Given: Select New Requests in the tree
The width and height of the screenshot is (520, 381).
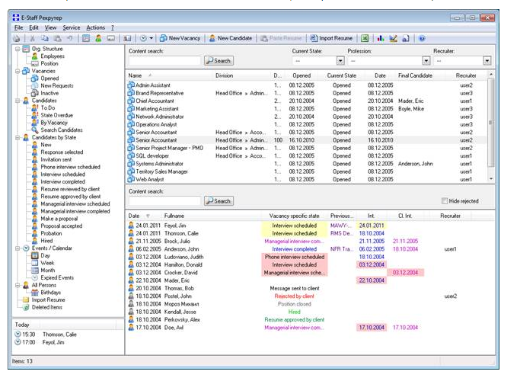Looking at the screenshot, I should 56,86.
